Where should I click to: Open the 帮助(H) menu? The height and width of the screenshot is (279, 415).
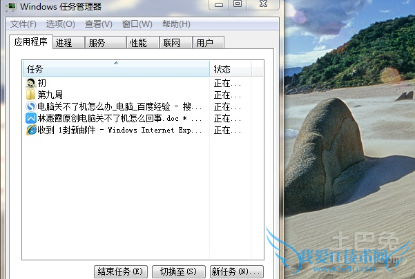(176, 24)
